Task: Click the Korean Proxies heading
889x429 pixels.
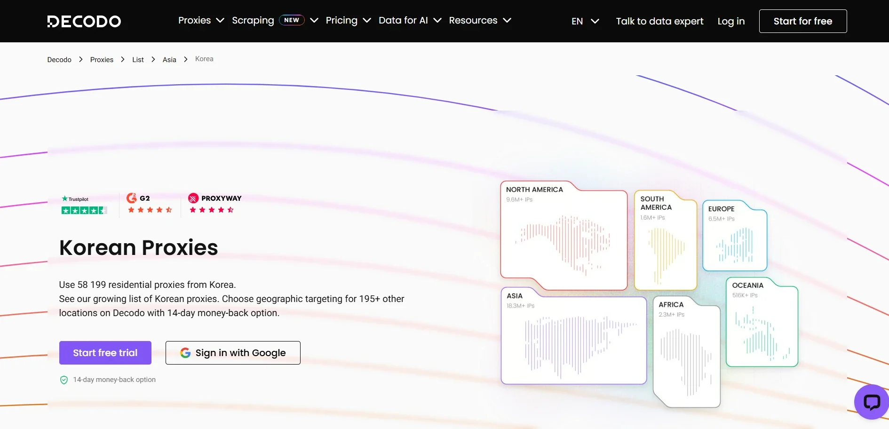Action: pos(139,247)
